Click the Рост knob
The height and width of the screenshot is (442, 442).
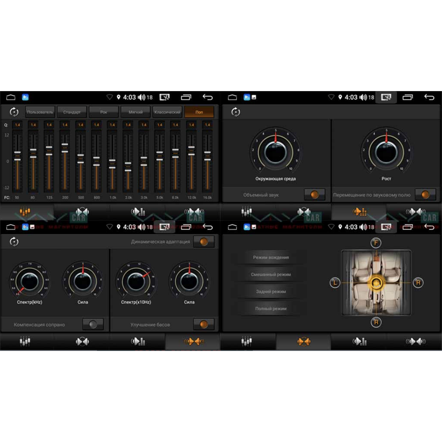pyautogui.click(x=386, y=152)
